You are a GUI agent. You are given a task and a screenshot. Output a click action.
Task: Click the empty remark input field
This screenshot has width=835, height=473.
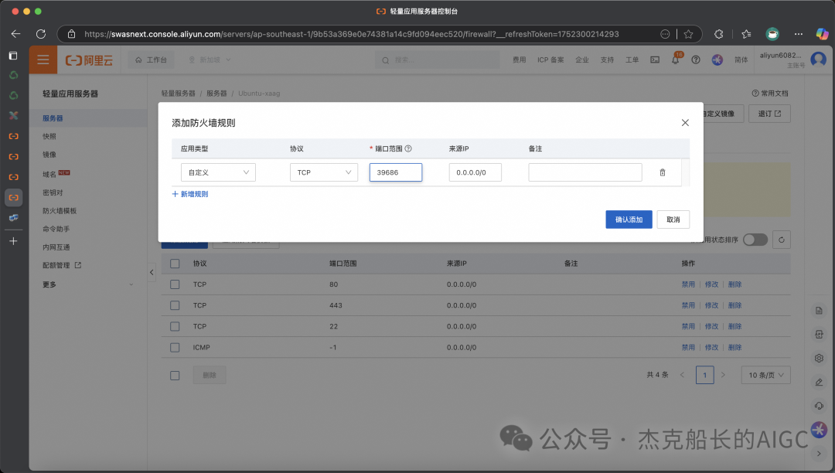pos(585,172)
